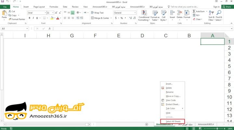Open the General number format dropdown
The height and width of the screenshot is (130, 234).
(x=135, y=13)
